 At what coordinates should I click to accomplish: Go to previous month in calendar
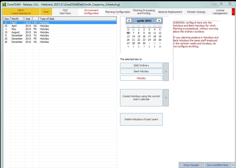click(129, 21)
